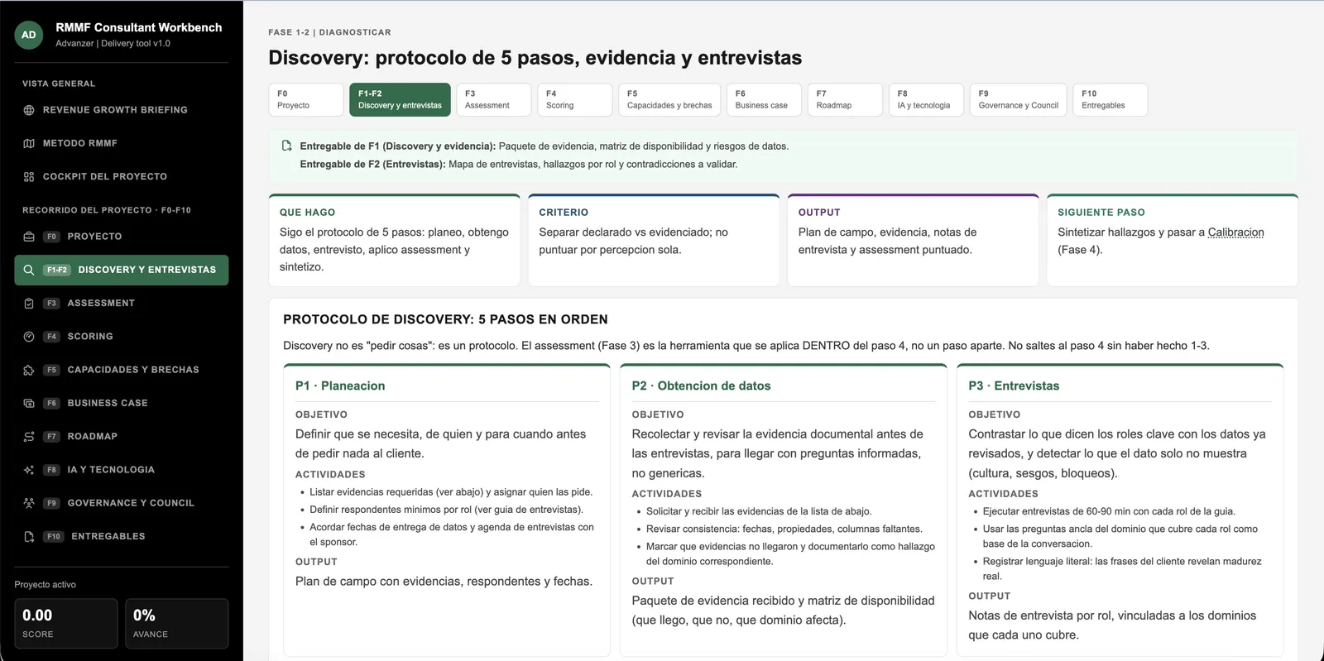Open Revenue Growth Briefing in sidebar
This screenshot has height=661, width=1324.
[122, 110]
